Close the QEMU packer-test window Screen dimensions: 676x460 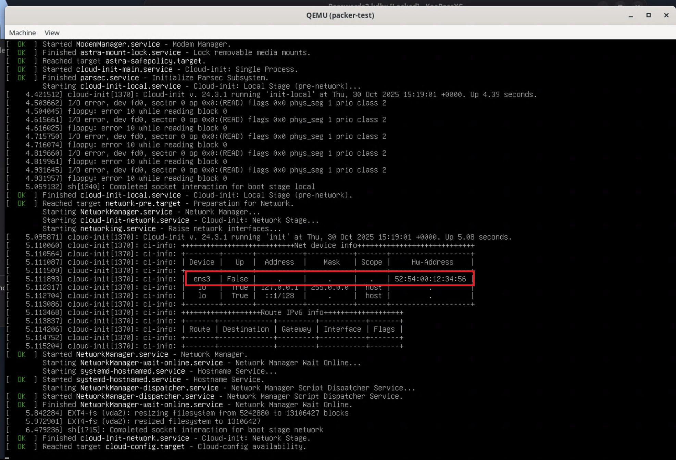[x=666, y=15]
